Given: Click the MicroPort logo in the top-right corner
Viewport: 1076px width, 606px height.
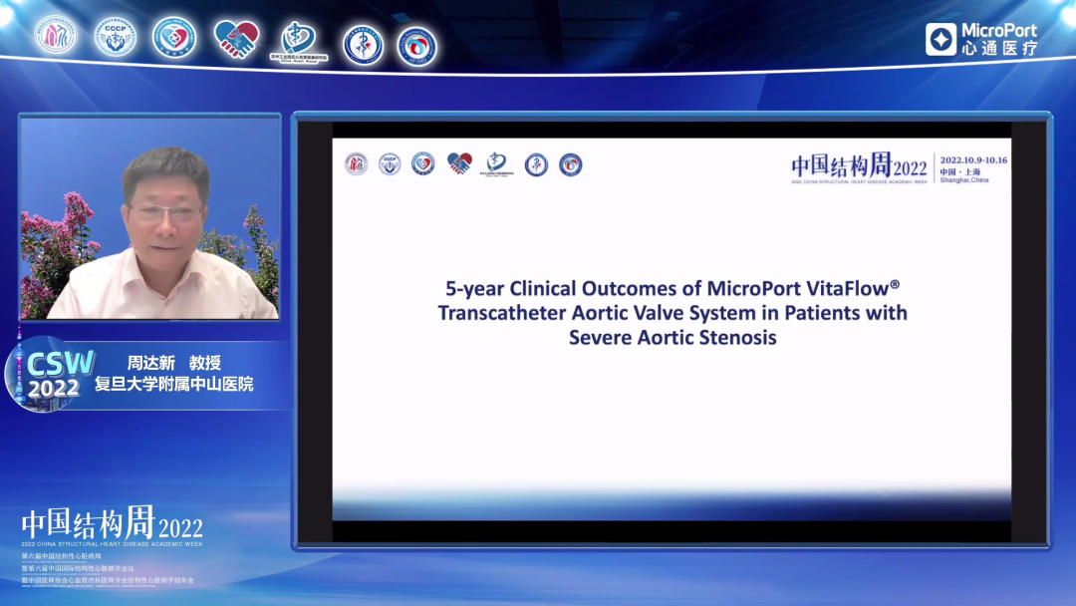Looking at the screenshot, I should (981, 39).
